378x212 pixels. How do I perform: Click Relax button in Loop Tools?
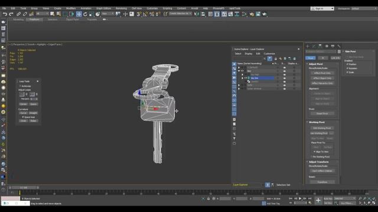coord(33,121)
